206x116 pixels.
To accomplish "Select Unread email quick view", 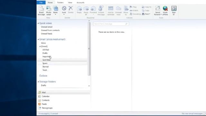I will click(47, 27).
